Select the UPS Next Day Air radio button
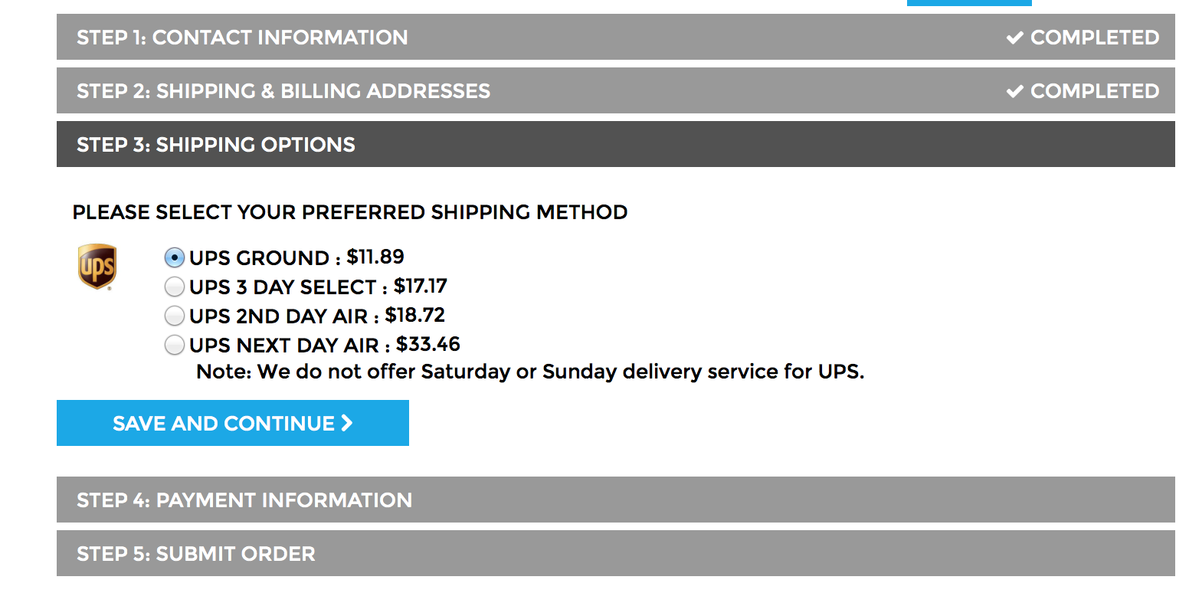 175,345
